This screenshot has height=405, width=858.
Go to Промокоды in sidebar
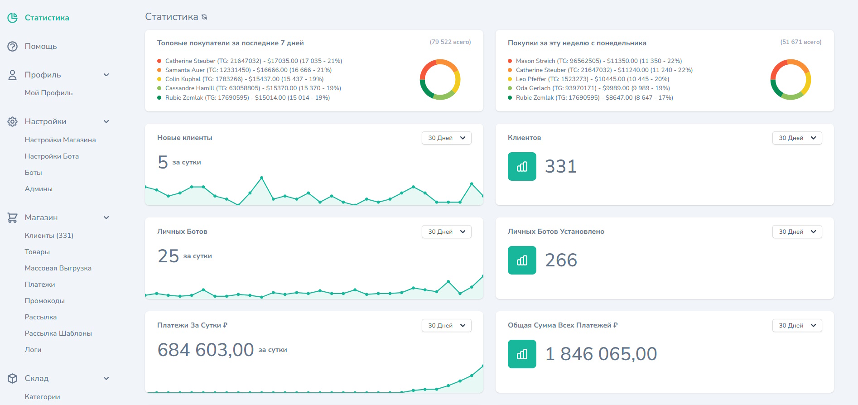44,301
